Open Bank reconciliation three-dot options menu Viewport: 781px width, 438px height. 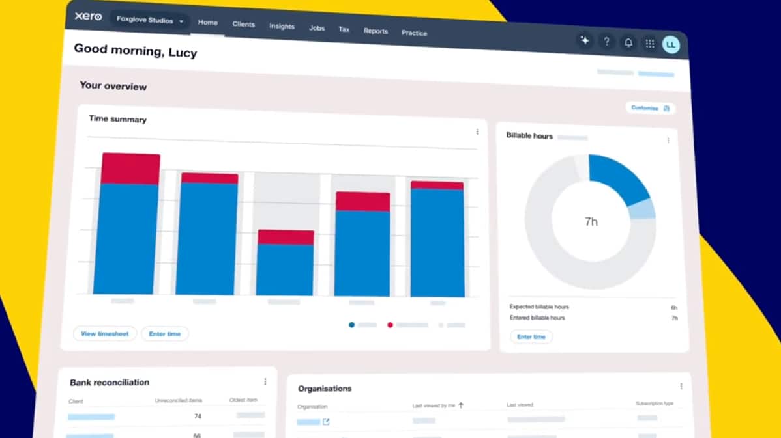[x=265, y=381]
